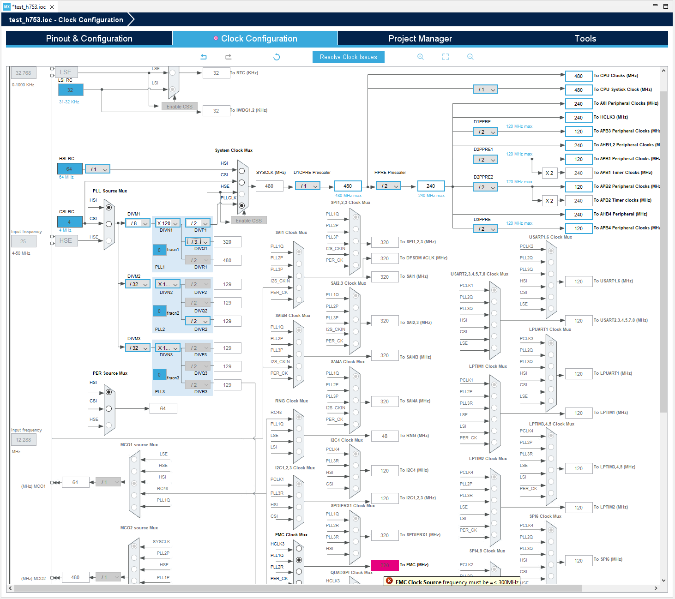The width and height of the screenshot is (675, 599).
Task: Click the red error icon in FMC warning
Action: pyautogui.click(x=390, y=581)
